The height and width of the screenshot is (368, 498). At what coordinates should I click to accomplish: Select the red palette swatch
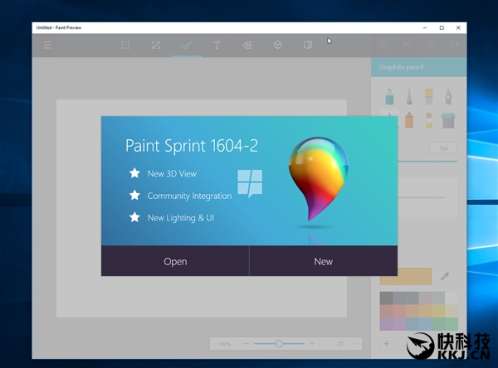pos(386,311)
